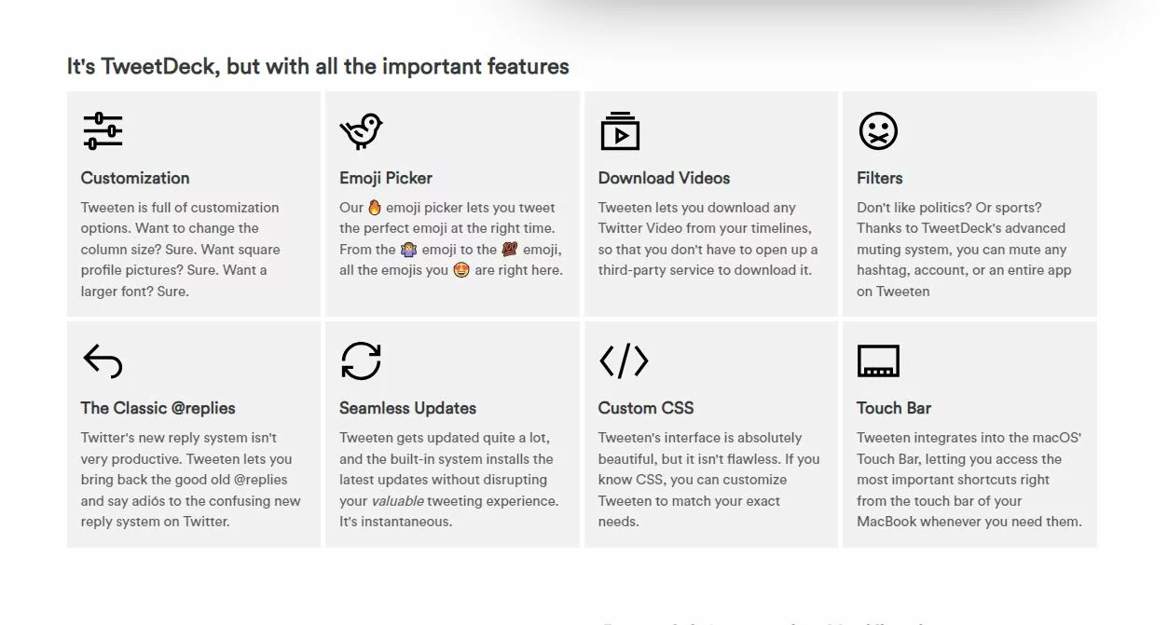Click the Emoji Picker heading
This screenshot has width=1168, height=625.
point(386,178)
